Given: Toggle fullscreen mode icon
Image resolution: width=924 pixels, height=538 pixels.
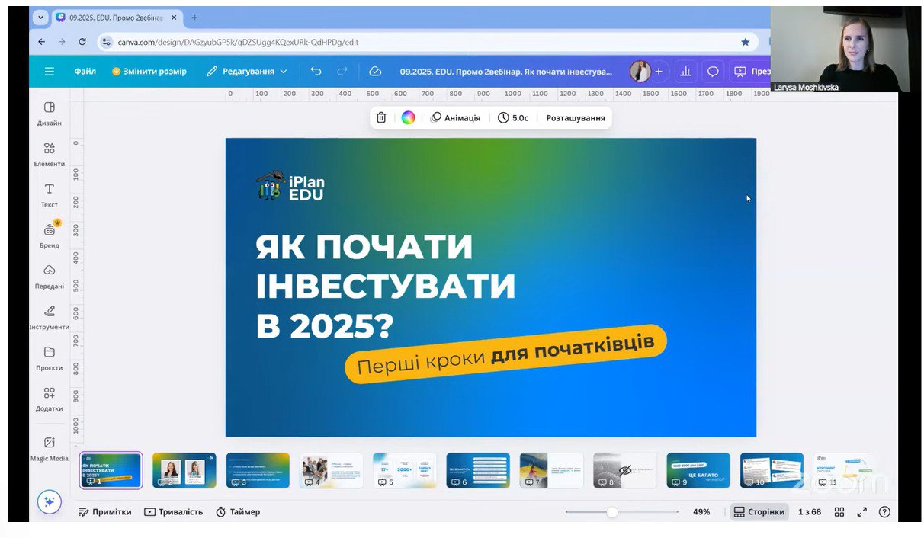Looking at the screenshot, I should (x=861, y=512).
